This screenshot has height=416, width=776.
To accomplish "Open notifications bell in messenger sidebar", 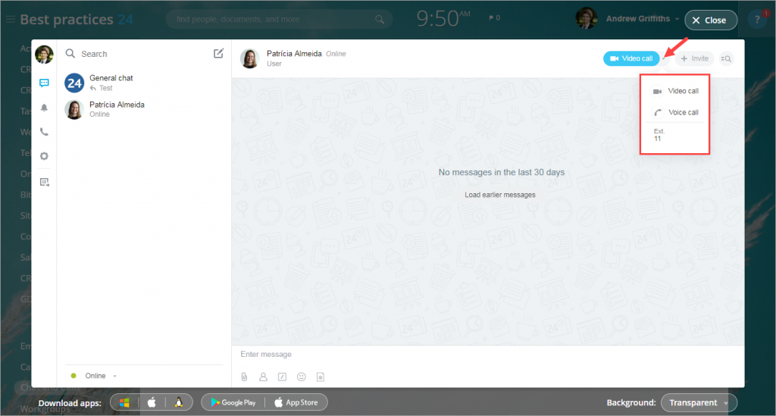I will [x=44, y=108].
